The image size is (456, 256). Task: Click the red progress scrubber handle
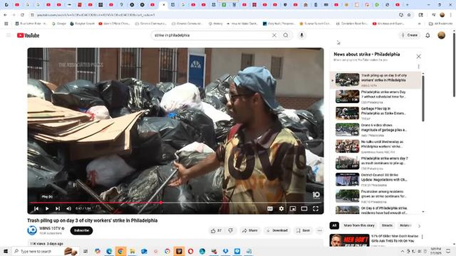pos(161,202)
